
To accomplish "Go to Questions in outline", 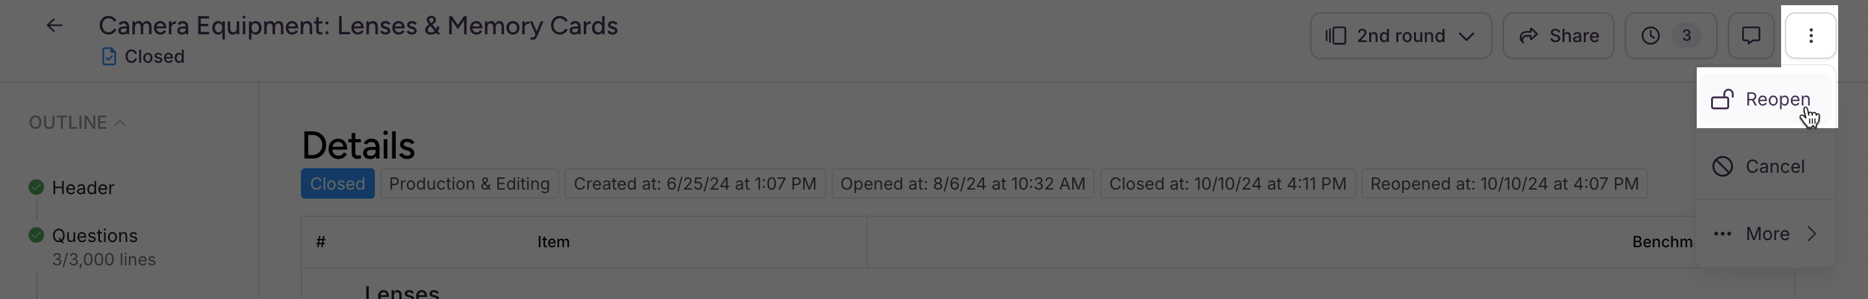I will tap(94, 236).
